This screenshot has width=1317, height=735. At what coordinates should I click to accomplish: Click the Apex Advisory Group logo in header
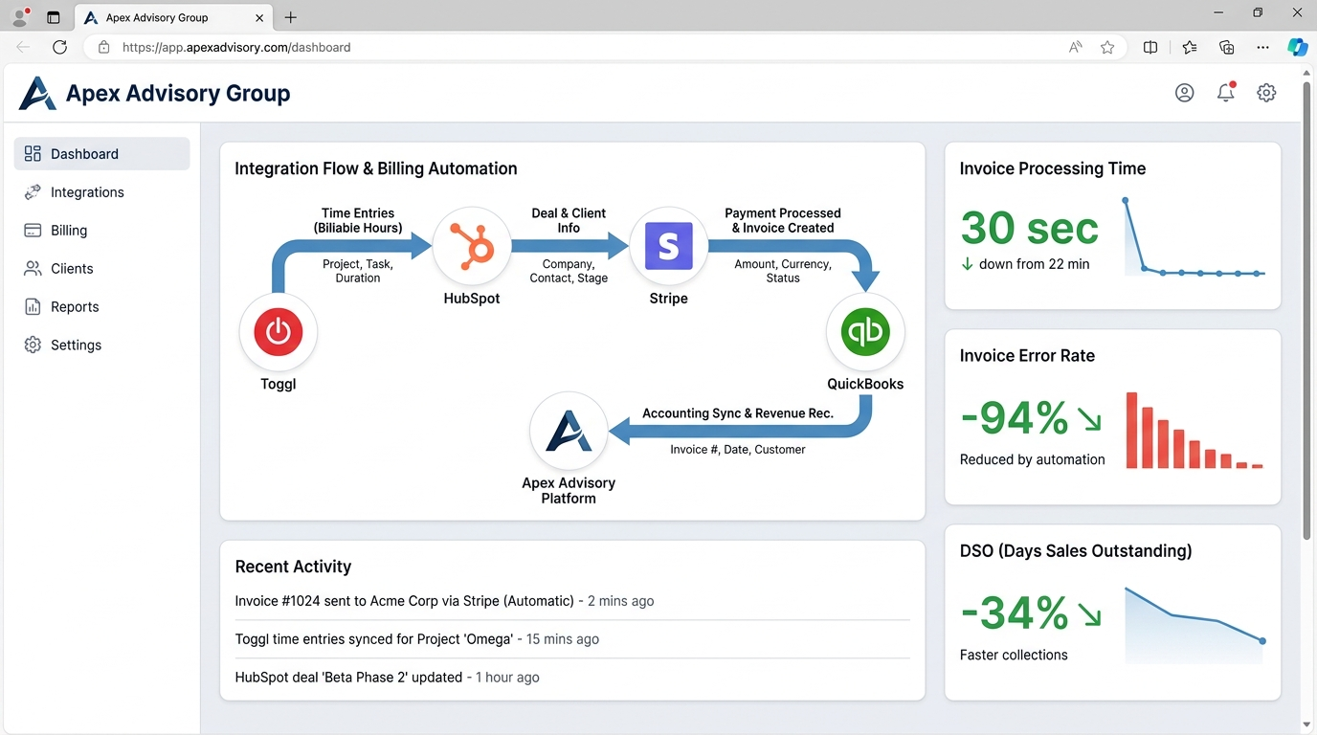coord(38,94)
